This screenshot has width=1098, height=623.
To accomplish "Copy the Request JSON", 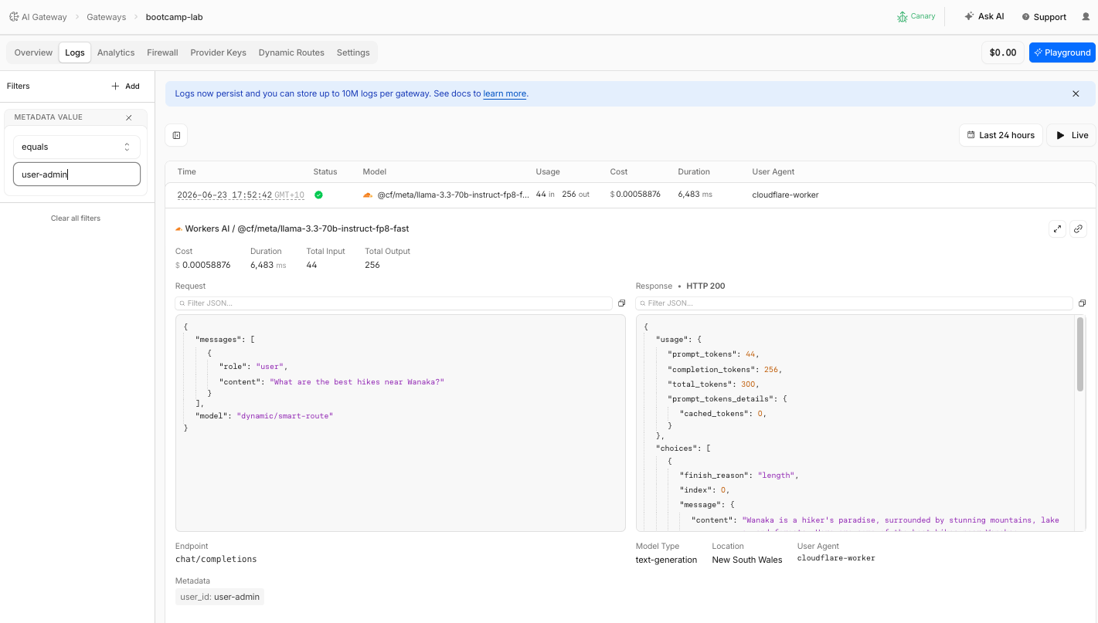I will (621, 303).
